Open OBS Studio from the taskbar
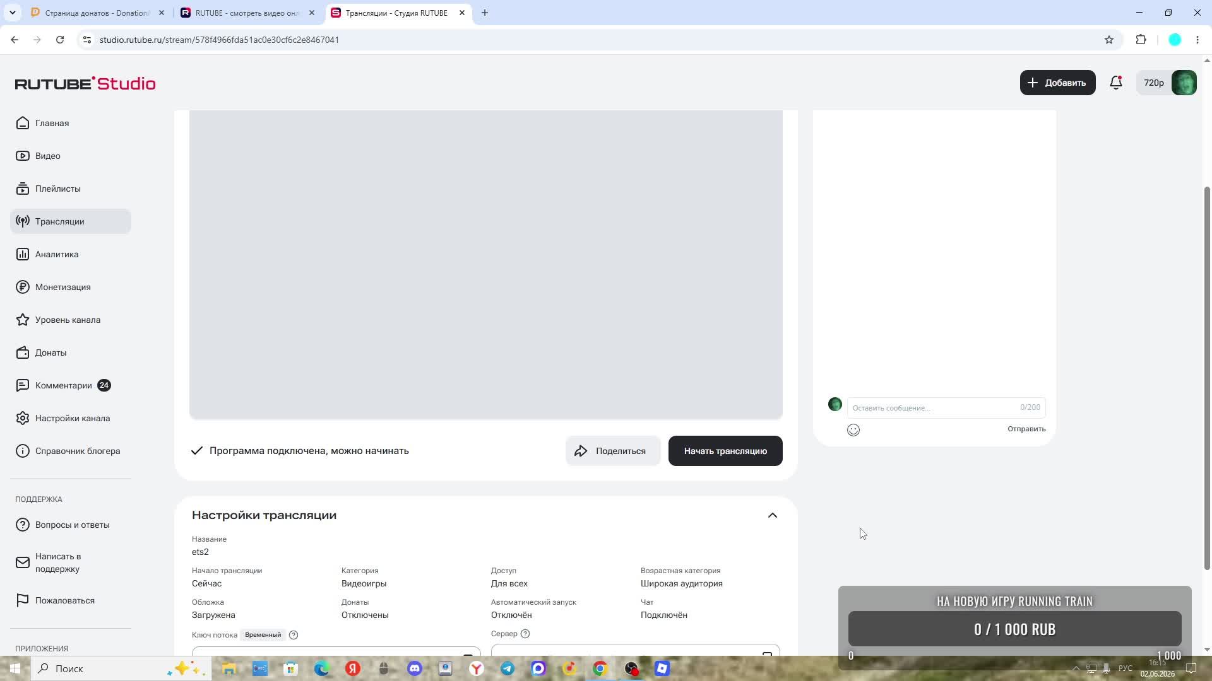The height and width of the screenshot is (681, 1212). [631, 668]
